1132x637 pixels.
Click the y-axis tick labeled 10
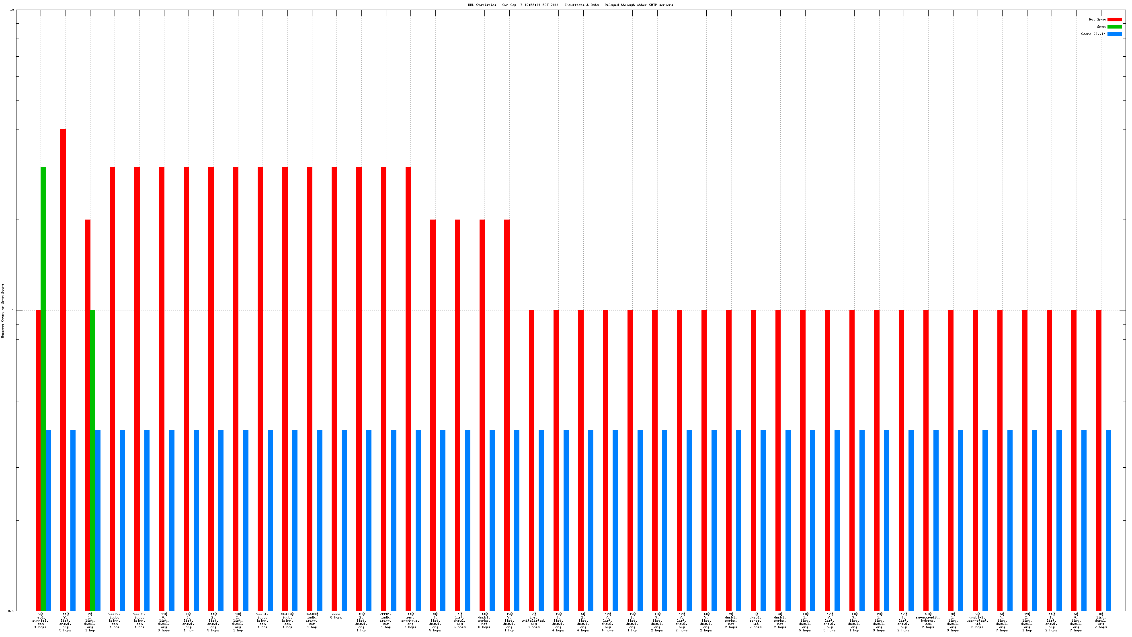click(x=12, y=10)
